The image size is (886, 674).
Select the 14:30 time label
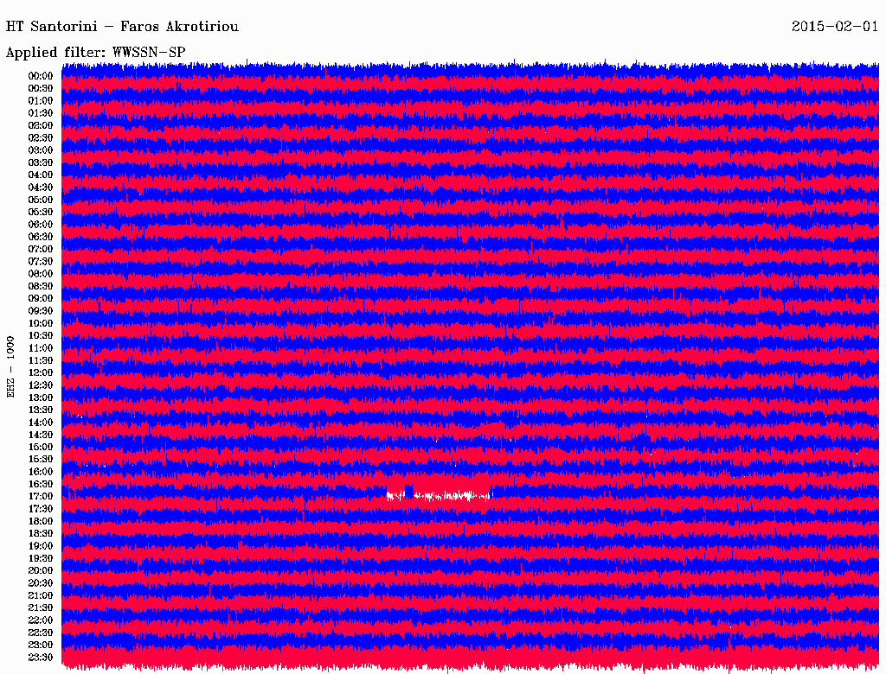[x=41, y=435]
